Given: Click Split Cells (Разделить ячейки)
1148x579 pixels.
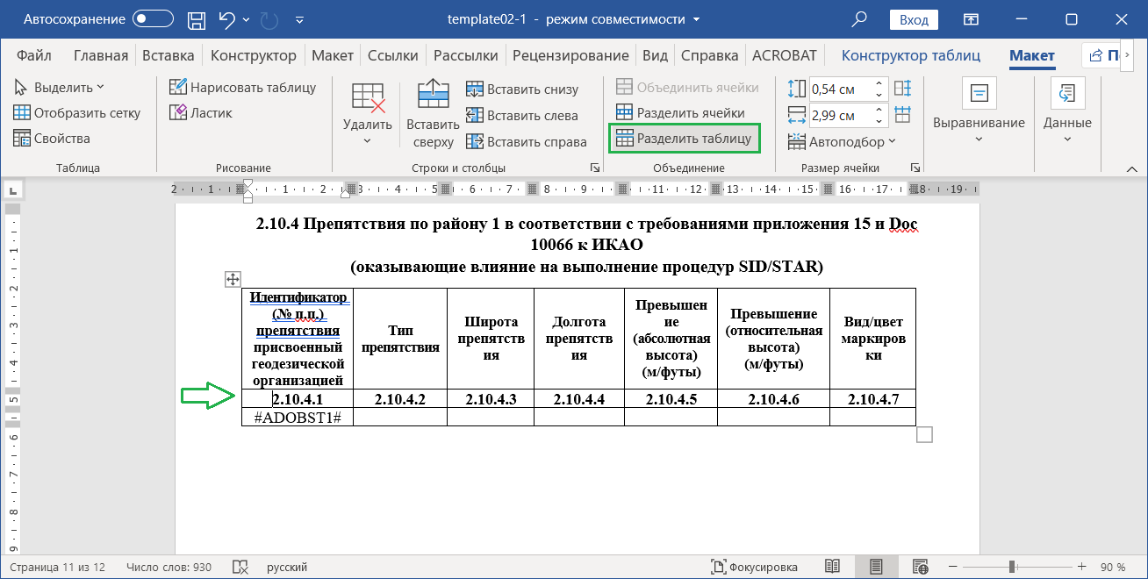Looking at the screenshot, I should pyautogui.click(x=680, y=113).
